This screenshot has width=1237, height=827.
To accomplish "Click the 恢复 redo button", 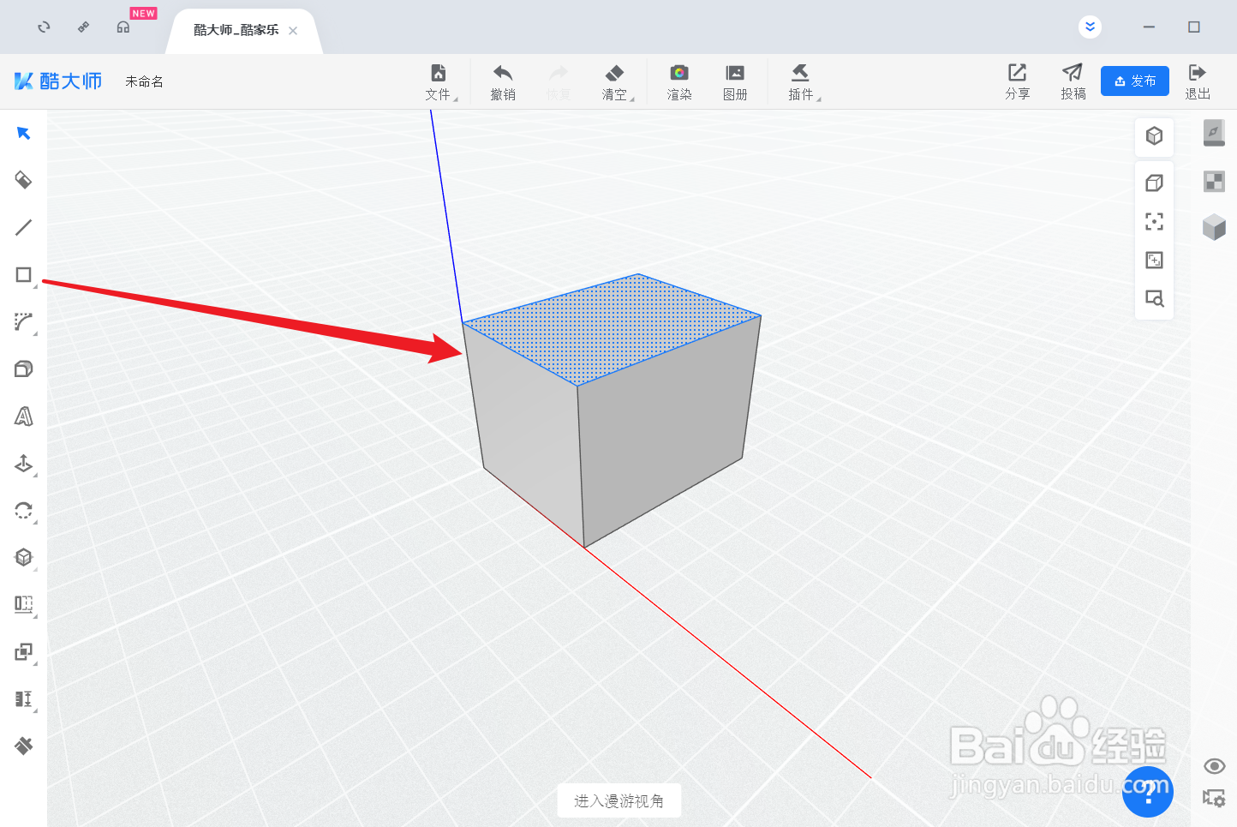I will point(559,82).
